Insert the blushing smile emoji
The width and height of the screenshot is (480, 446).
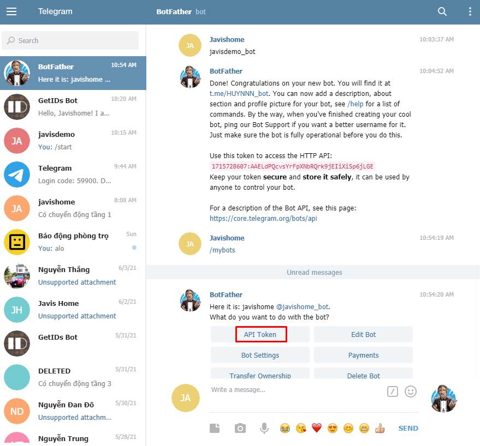[x=348, y=428]
